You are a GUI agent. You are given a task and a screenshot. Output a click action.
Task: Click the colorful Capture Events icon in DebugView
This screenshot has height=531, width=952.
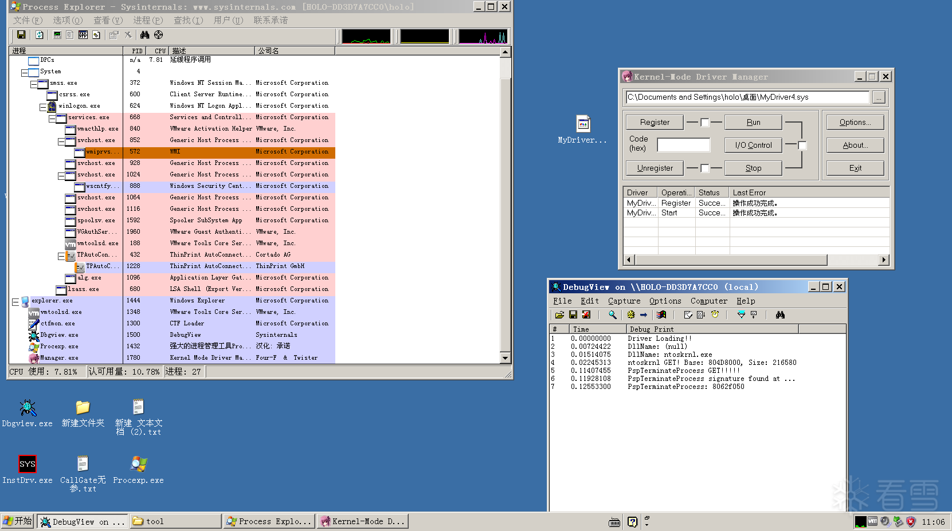661,314
